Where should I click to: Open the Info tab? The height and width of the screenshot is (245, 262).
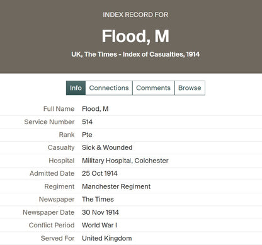pos(76,88)
